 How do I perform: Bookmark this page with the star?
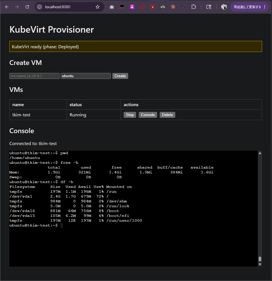97,7
